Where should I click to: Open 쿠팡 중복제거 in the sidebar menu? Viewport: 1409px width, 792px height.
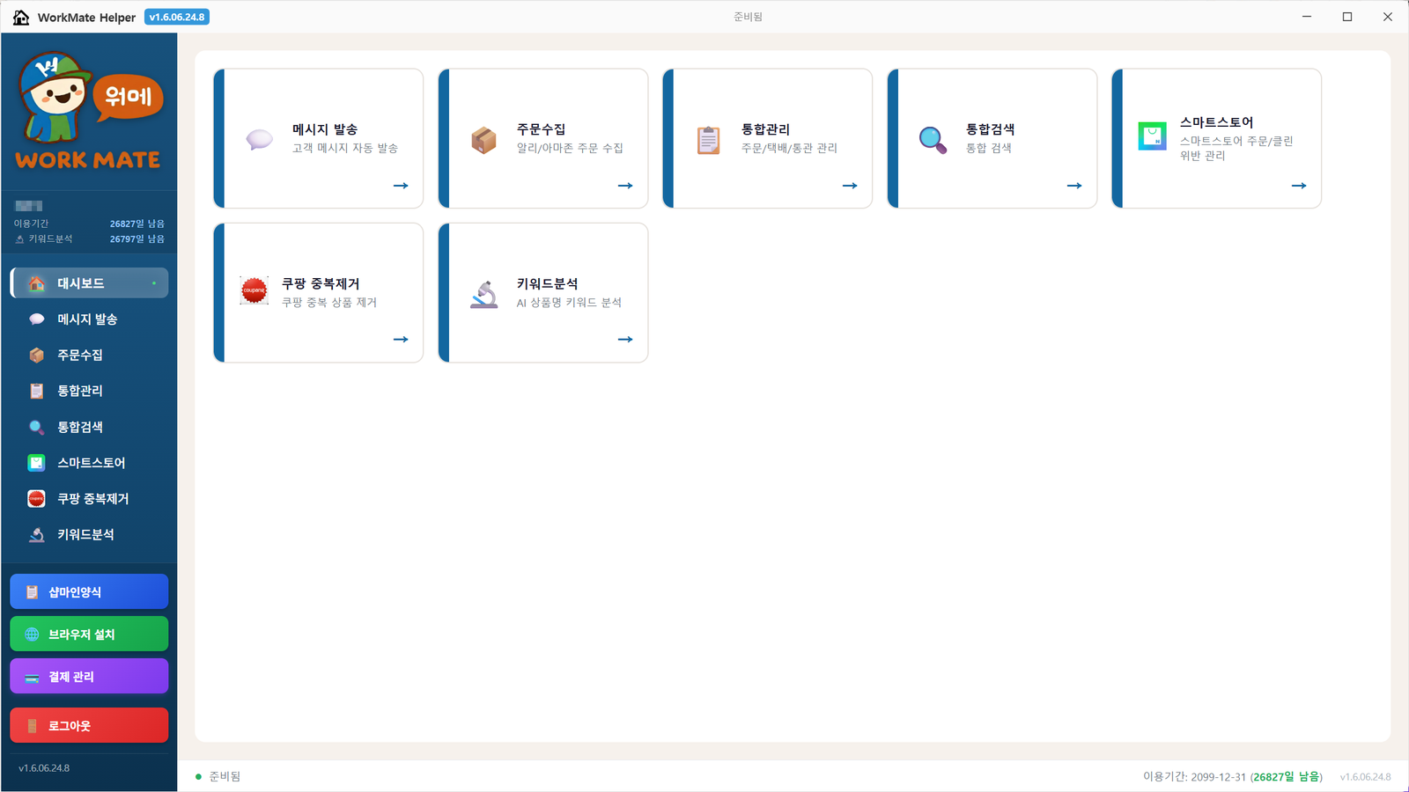[x=89, y=499]
